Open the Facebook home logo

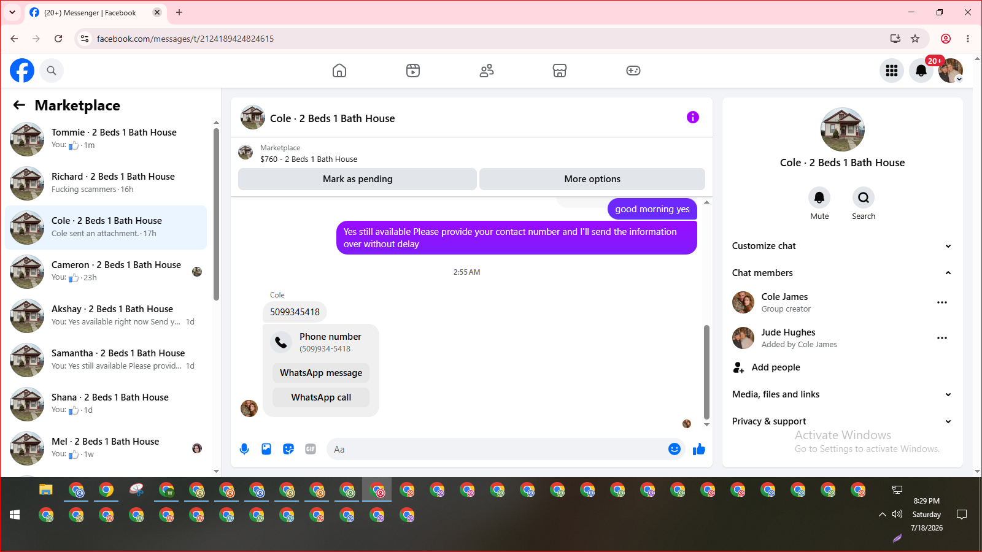click(22, 71)
